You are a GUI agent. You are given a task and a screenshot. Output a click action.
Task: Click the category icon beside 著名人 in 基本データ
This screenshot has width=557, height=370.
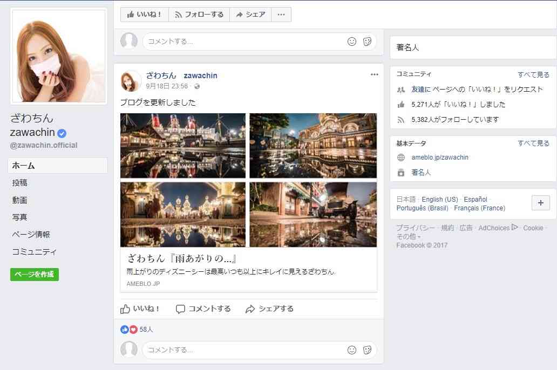(401, 173)
